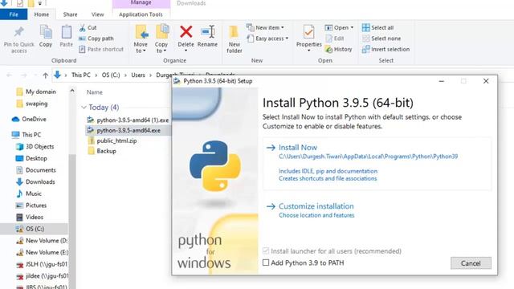The height and width of the screenshot is (289, 514).
Task: Click the Properties icon
Action: (x=308, y=32)
